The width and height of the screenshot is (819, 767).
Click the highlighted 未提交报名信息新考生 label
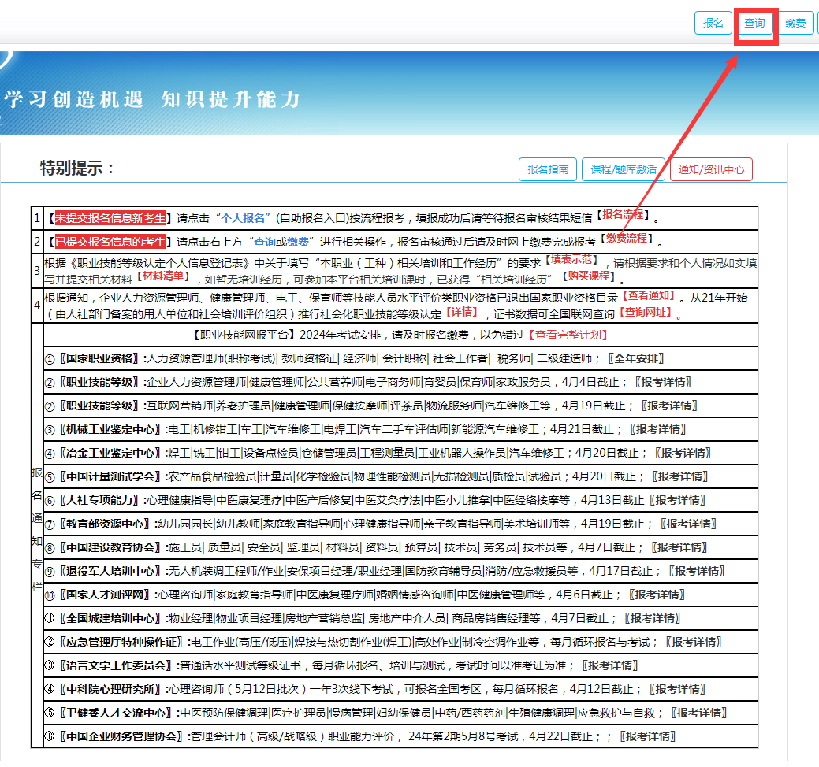tap(110, 218)
